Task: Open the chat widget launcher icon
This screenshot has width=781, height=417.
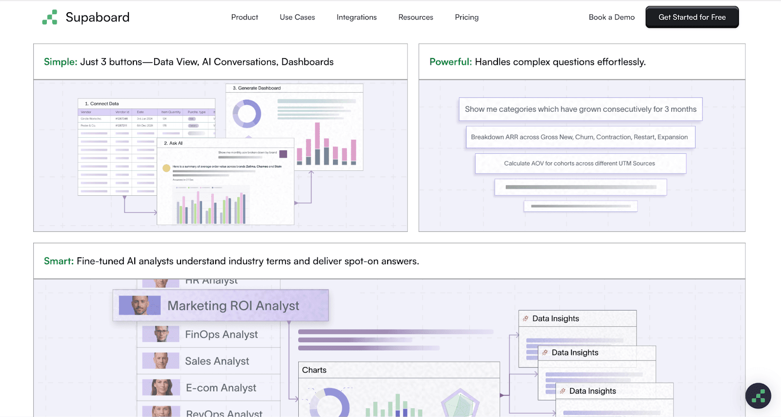Action: [758, 396]
